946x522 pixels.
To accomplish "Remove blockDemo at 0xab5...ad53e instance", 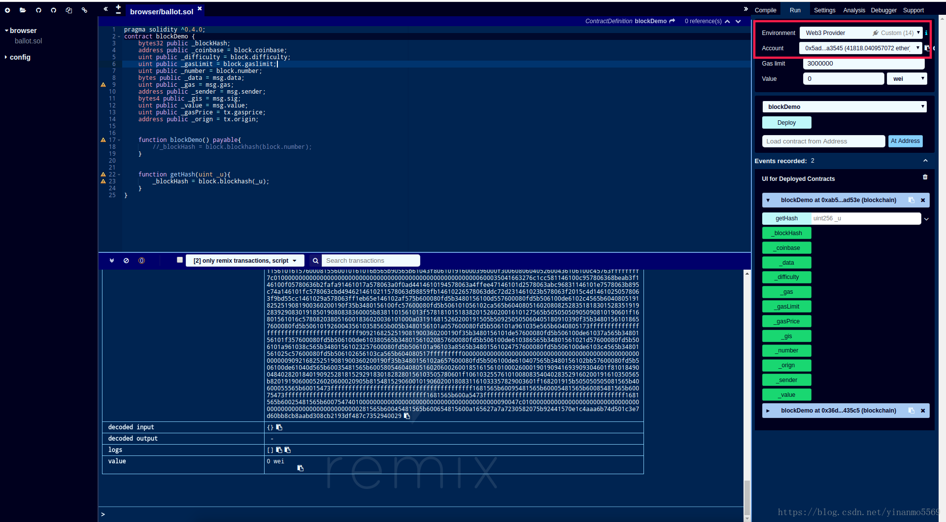I will (x=923, y=200).
